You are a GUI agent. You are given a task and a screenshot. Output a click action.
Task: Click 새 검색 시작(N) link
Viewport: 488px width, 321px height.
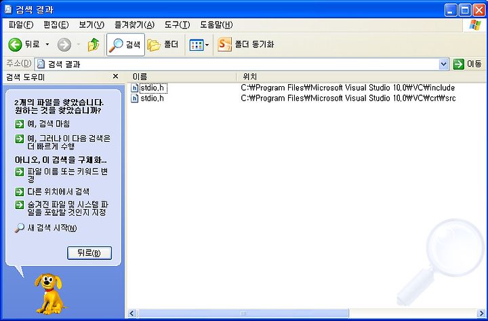tap(52, 228)
